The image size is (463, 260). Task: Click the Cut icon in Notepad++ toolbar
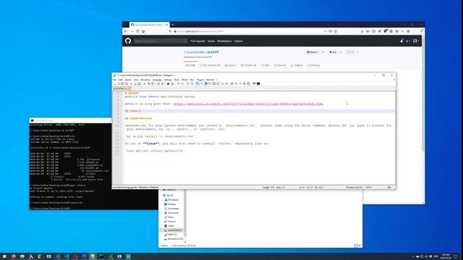(145, 84)
